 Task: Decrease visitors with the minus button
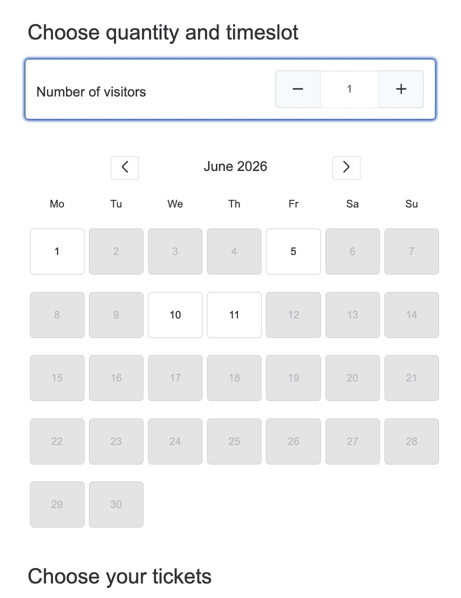coord(298,89)
